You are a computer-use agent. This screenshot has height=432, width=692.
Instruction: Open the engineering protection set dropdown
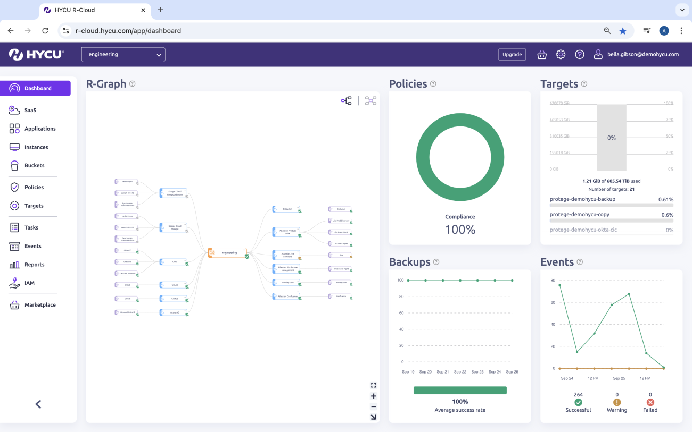(x=123, y=54)
